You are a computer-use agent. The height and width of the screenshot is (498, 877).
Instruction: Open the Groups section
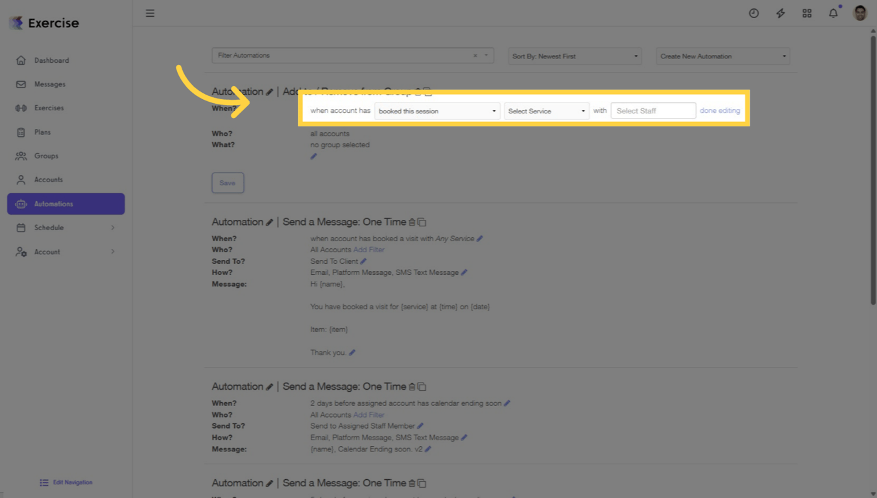pos(46,156)
